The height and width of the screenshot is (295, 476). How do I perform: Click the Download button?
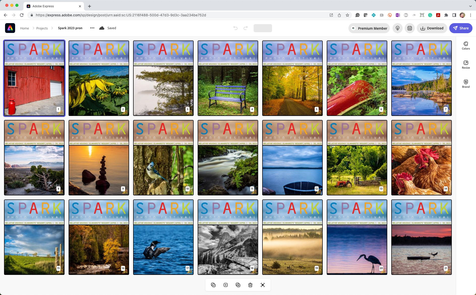[x=432, y=28]
